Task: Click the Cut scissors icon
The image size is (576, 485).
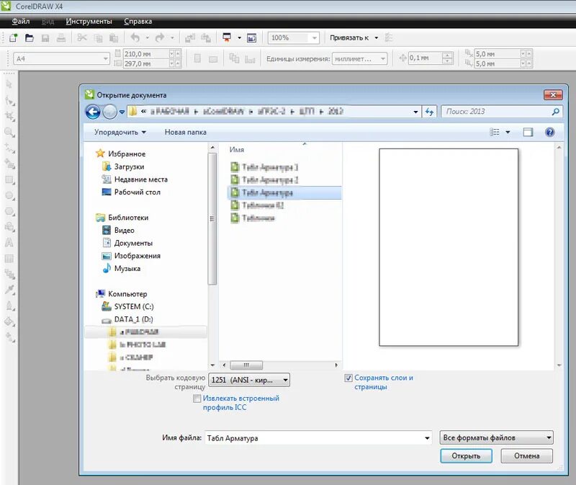Action: coord(82,38)
